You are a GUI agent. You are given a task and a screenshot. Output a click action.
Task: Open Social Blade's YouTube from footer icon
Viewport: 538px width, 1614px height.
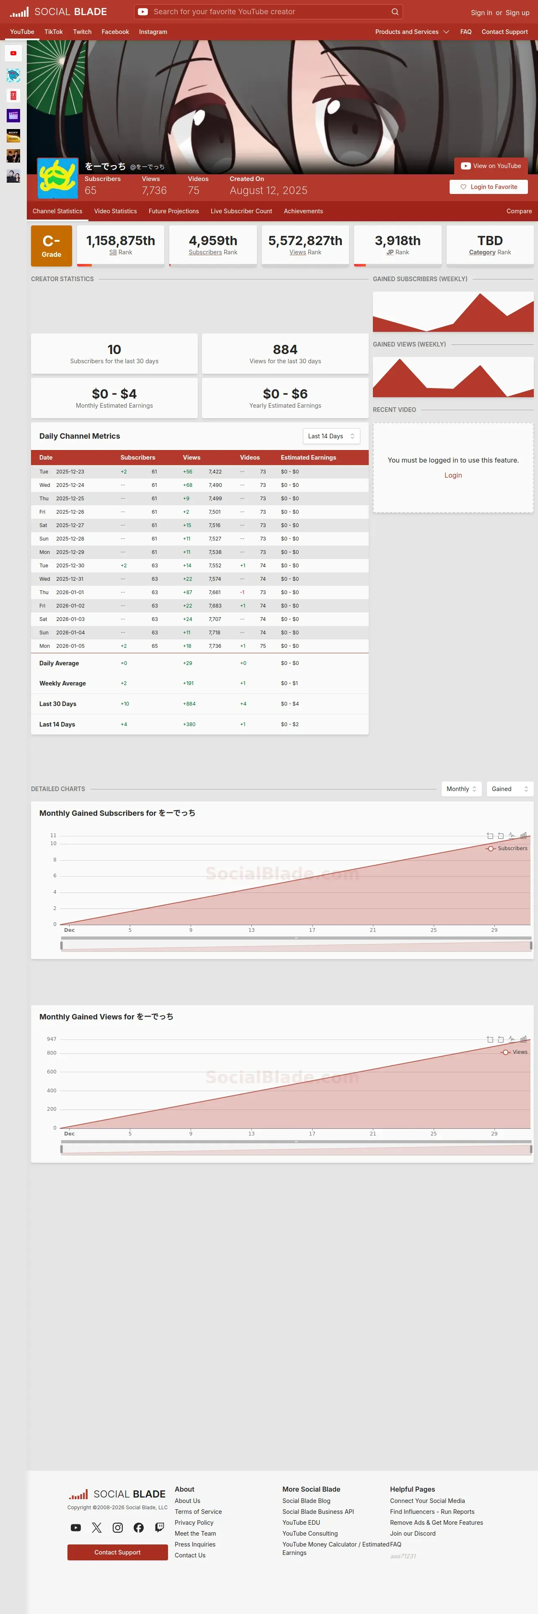click(x=76, y=1528)
